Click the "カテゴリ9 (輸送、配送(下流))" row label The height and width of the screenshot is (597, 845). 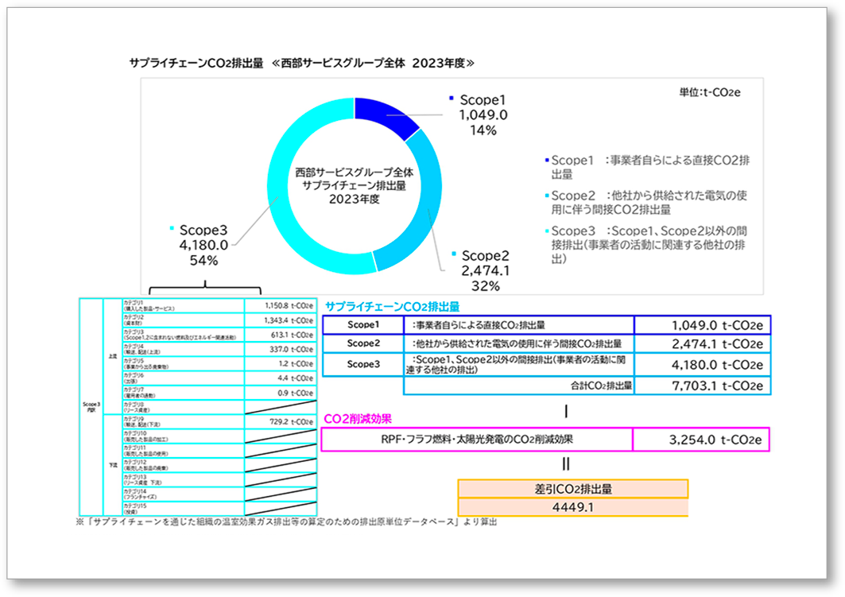pos(183,422)
